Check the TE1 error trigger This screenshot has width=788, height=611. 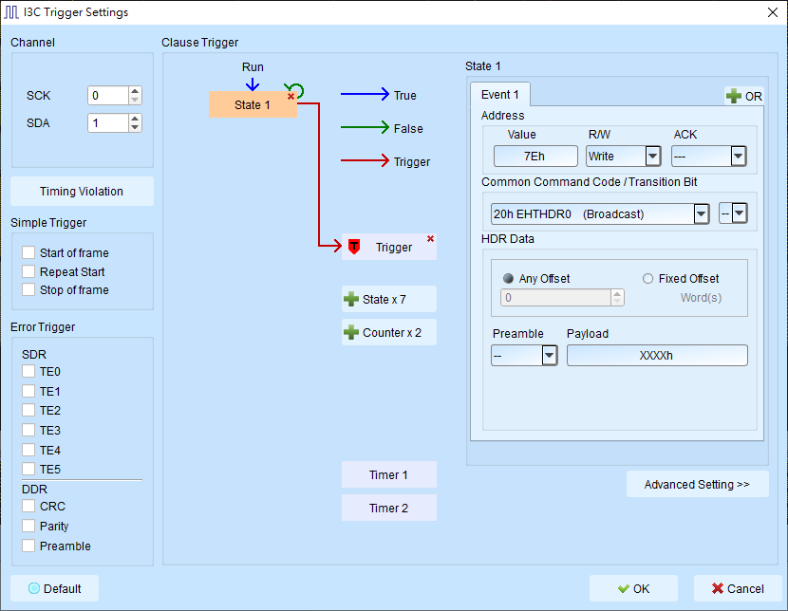click(28, 391)
